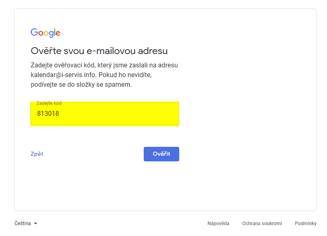Open the Ochrana soukromí privacy link
The height and width of the screenshot is (236, 327).
(x=262, y=223)
